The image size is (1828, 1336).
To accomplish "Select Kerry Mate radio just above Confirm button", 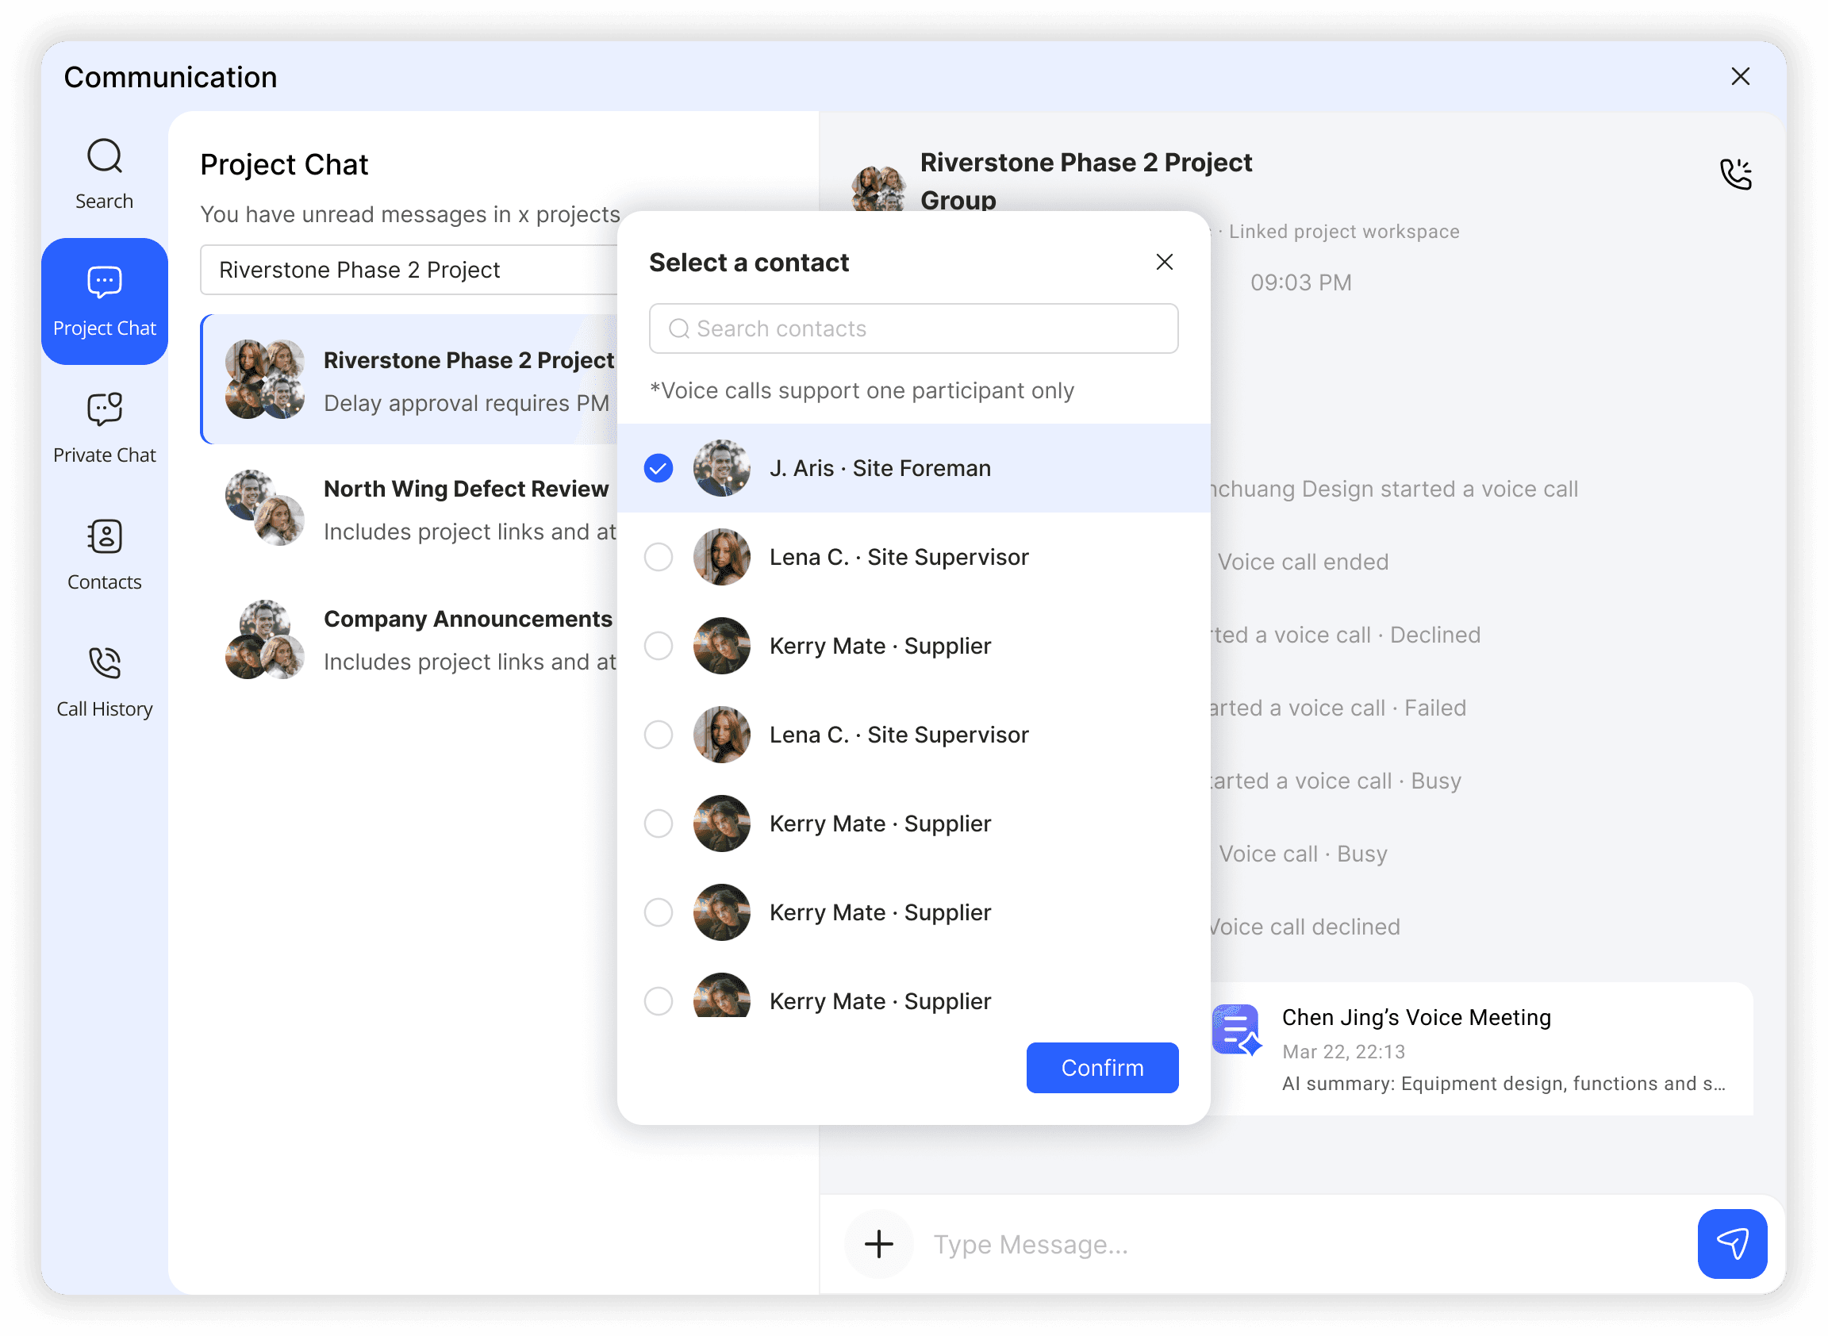I will coord(659,1001).
